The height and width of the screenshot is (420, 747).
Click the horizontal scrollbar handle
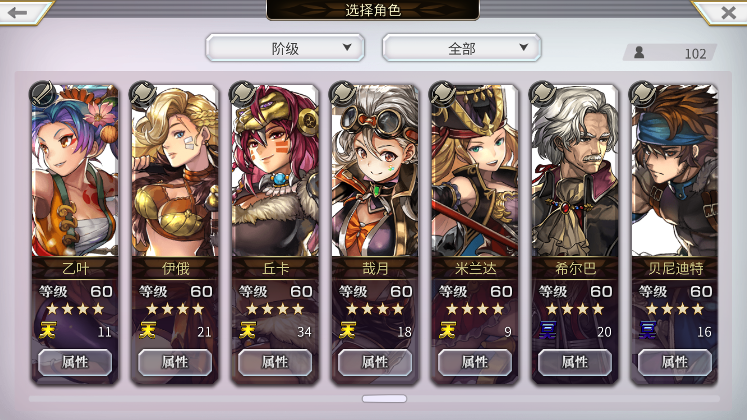[384, 399]
